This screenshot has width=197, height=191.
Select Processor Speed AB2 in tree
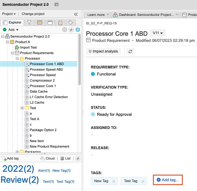(46, 69)
